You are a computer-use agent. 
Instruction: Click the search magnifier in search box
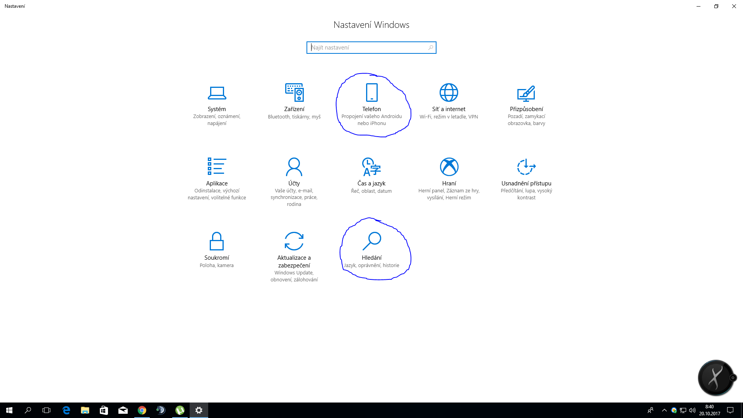[430, 48]
